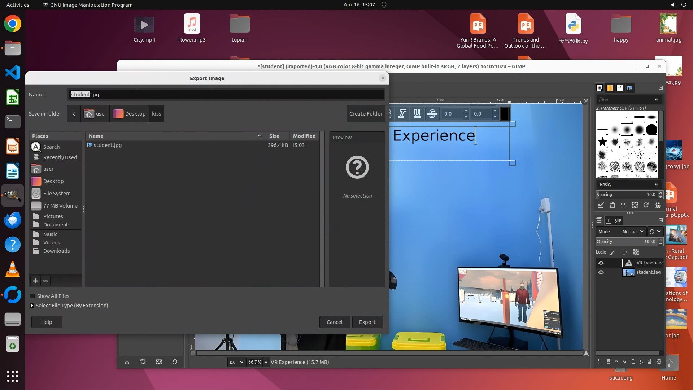Click the Export button

(x=367, y=322)
